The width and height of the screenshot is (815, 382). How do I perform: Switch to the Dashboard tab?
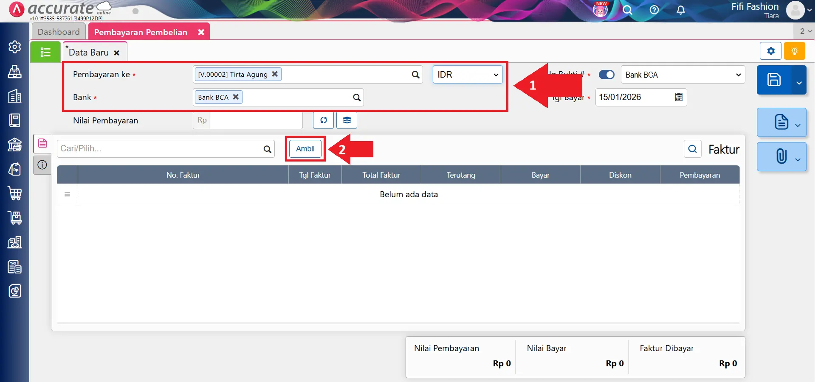click(59, 32)
